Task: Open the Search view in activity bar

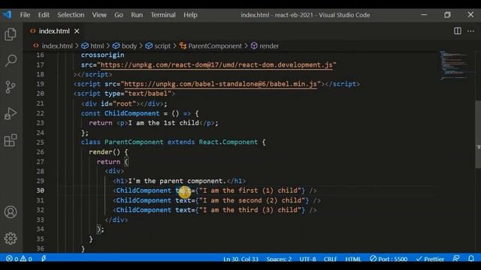Action: tap(11, 60)
